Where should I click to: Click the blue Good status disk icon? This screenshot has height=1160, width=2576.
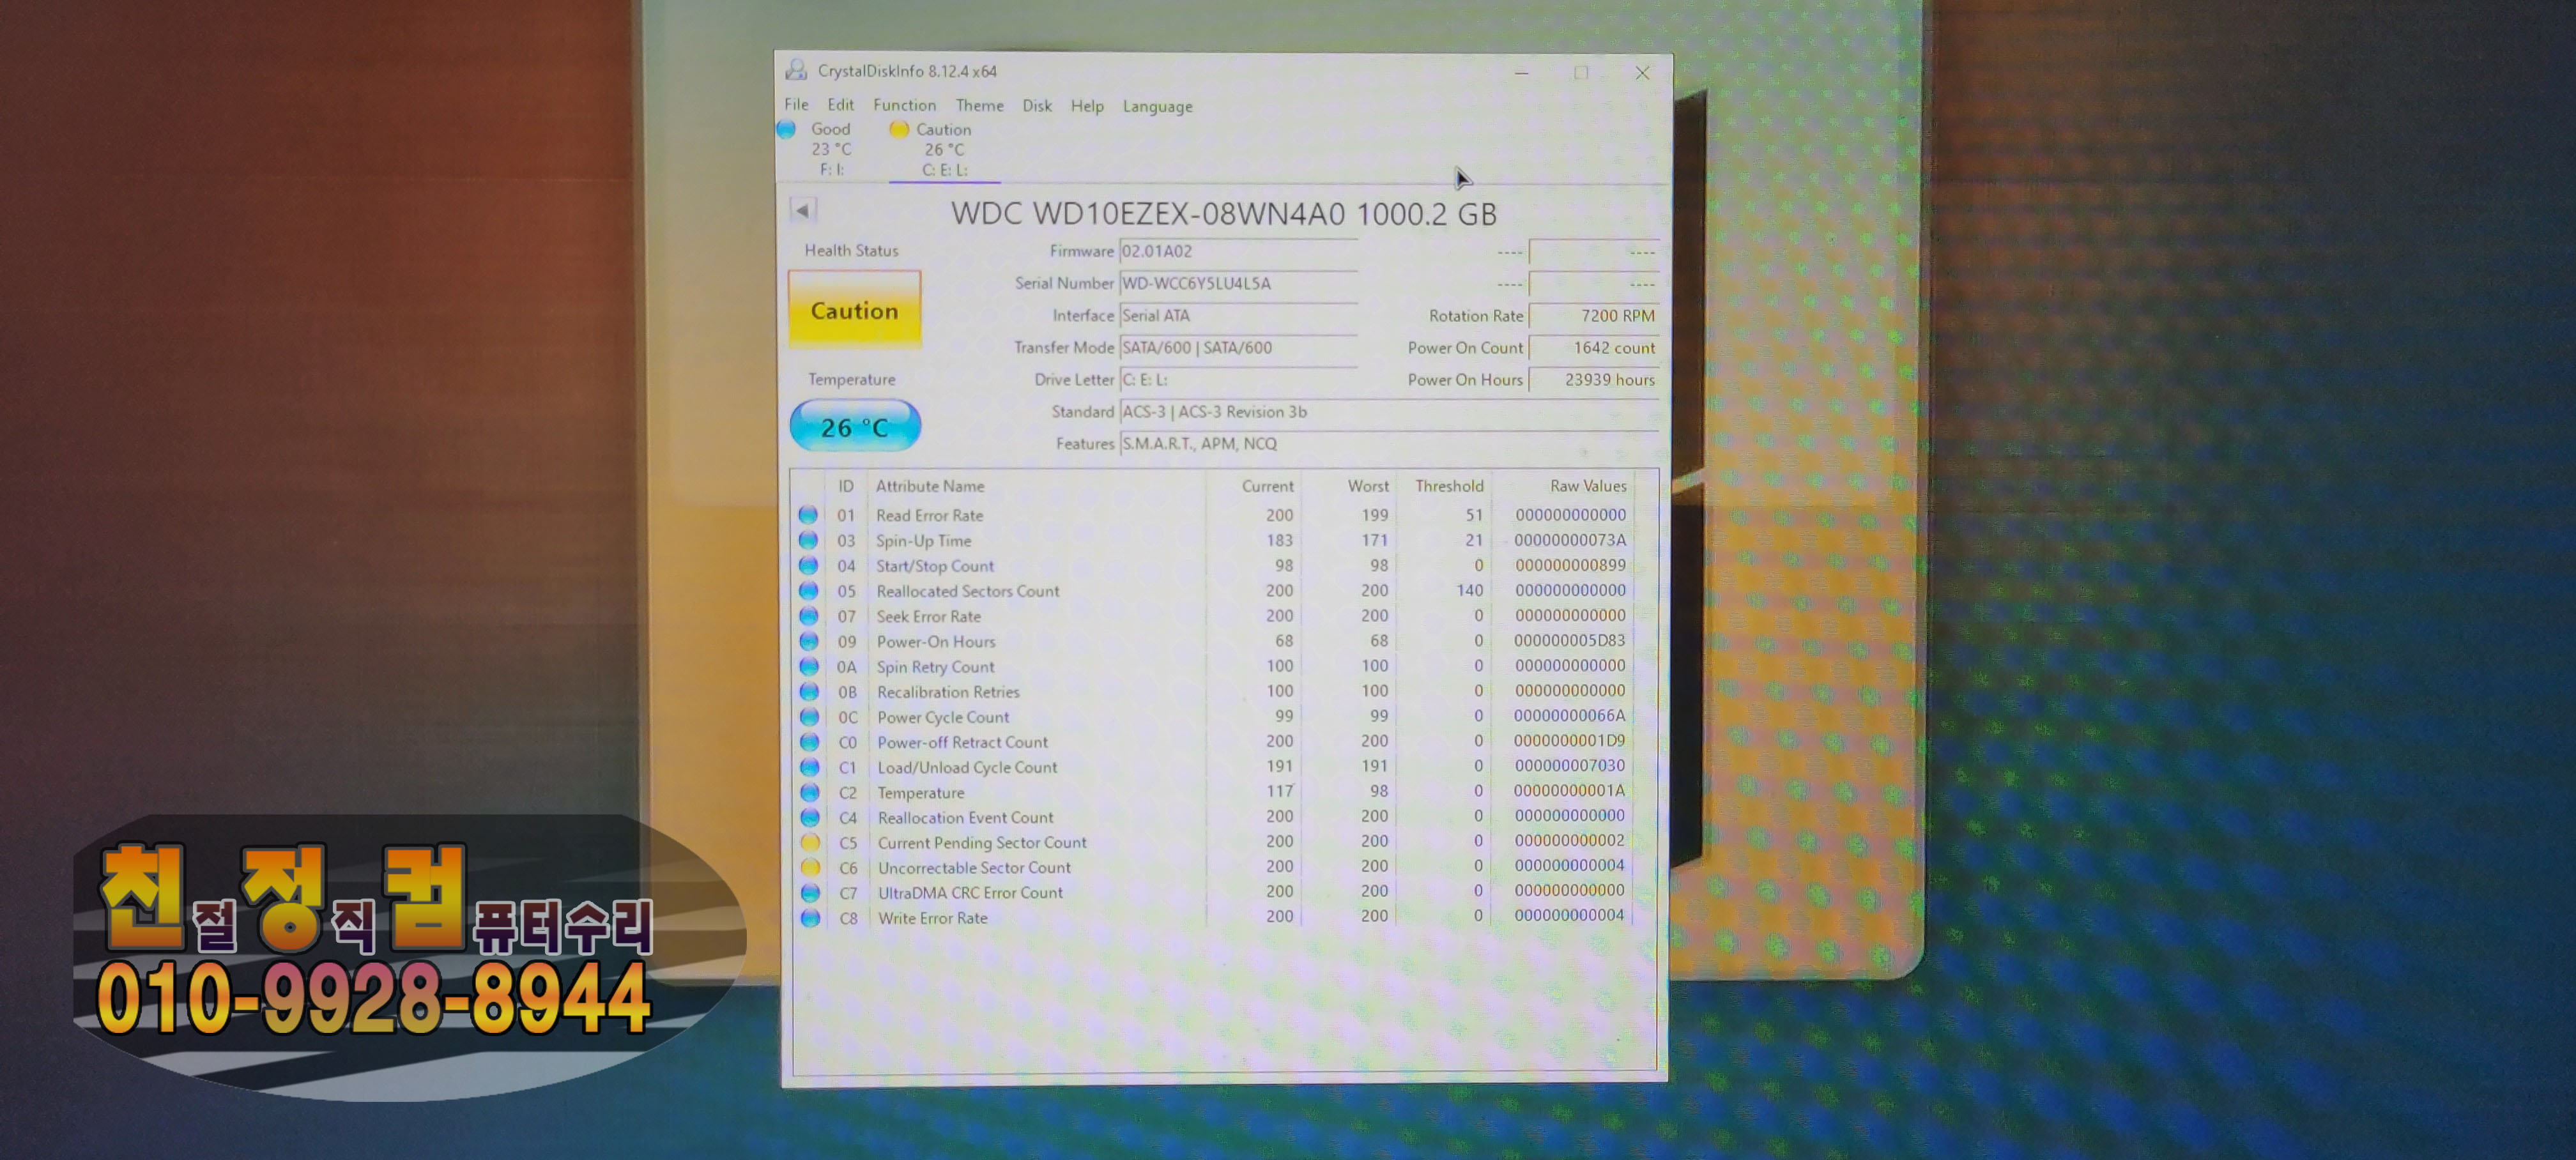[x=787, y=129]
